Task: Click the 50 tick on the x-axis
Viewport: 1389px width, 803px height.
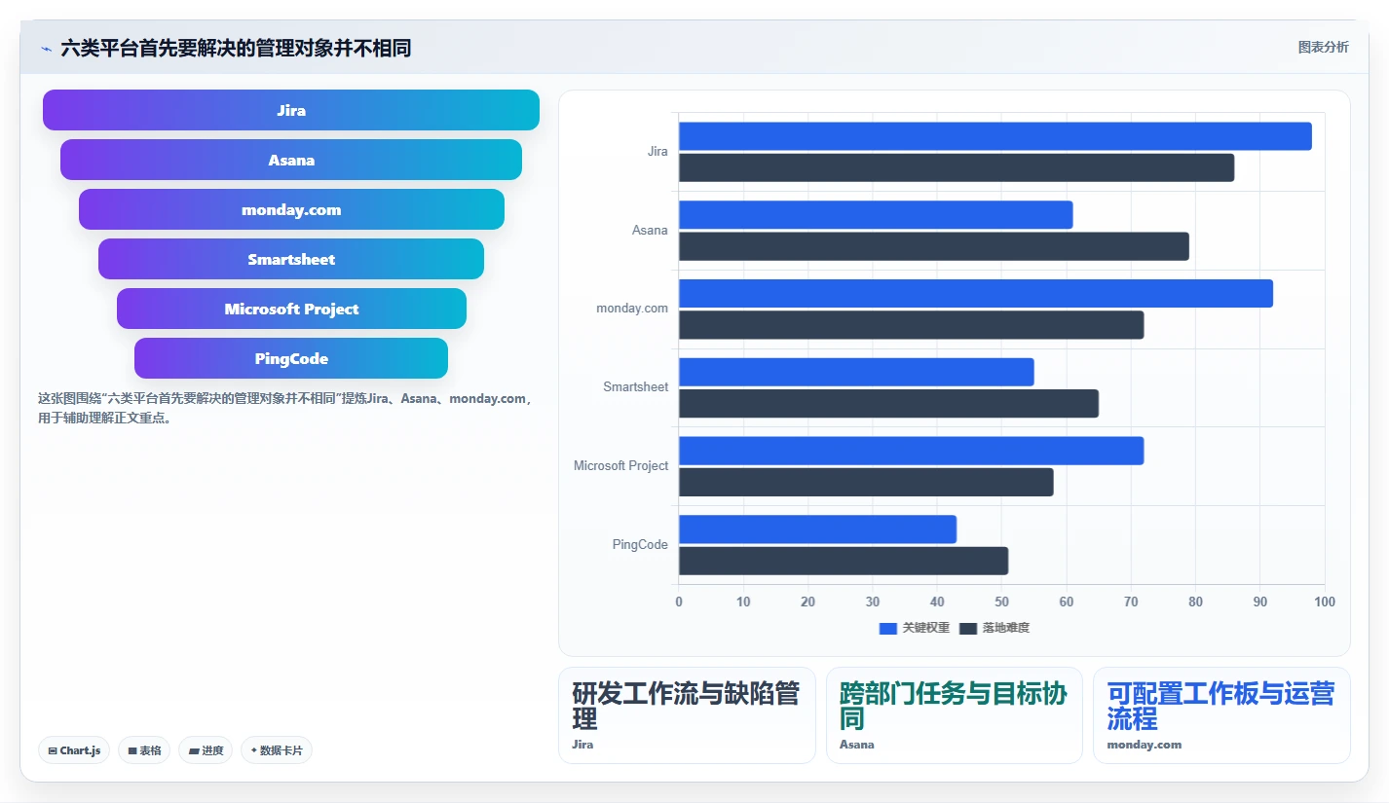Action: [1001, 602]
